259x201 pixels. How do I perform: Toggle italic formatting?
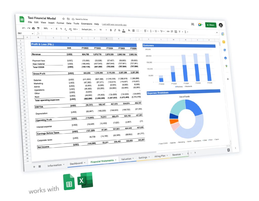[115, 30]
